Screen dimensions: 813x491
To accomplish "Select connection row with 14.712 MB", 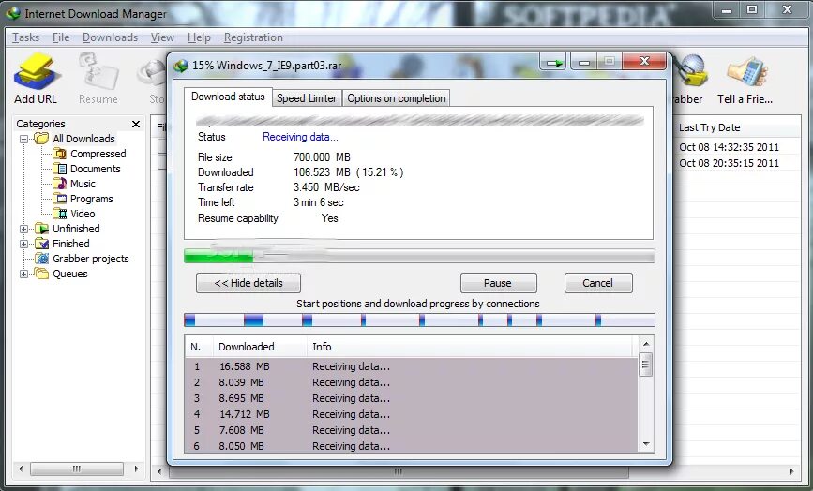I will (411, 414).
